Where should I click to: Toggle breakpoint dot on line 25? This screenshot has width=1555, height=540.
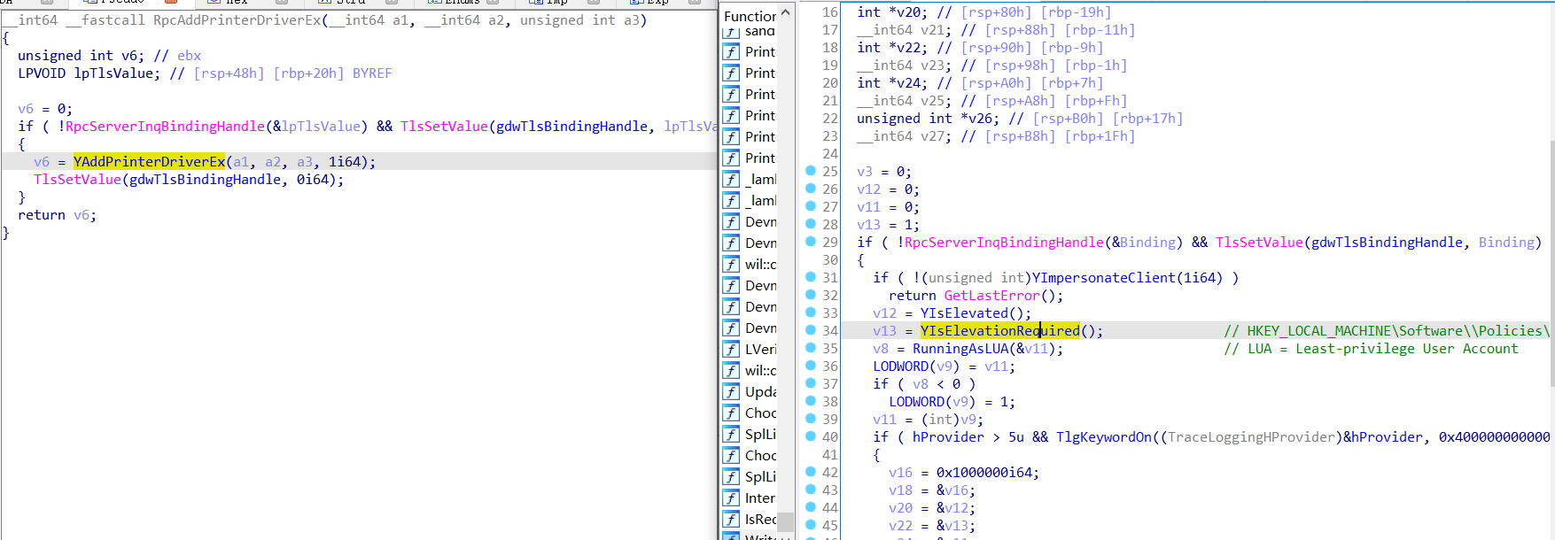click(x=810, y=171)
